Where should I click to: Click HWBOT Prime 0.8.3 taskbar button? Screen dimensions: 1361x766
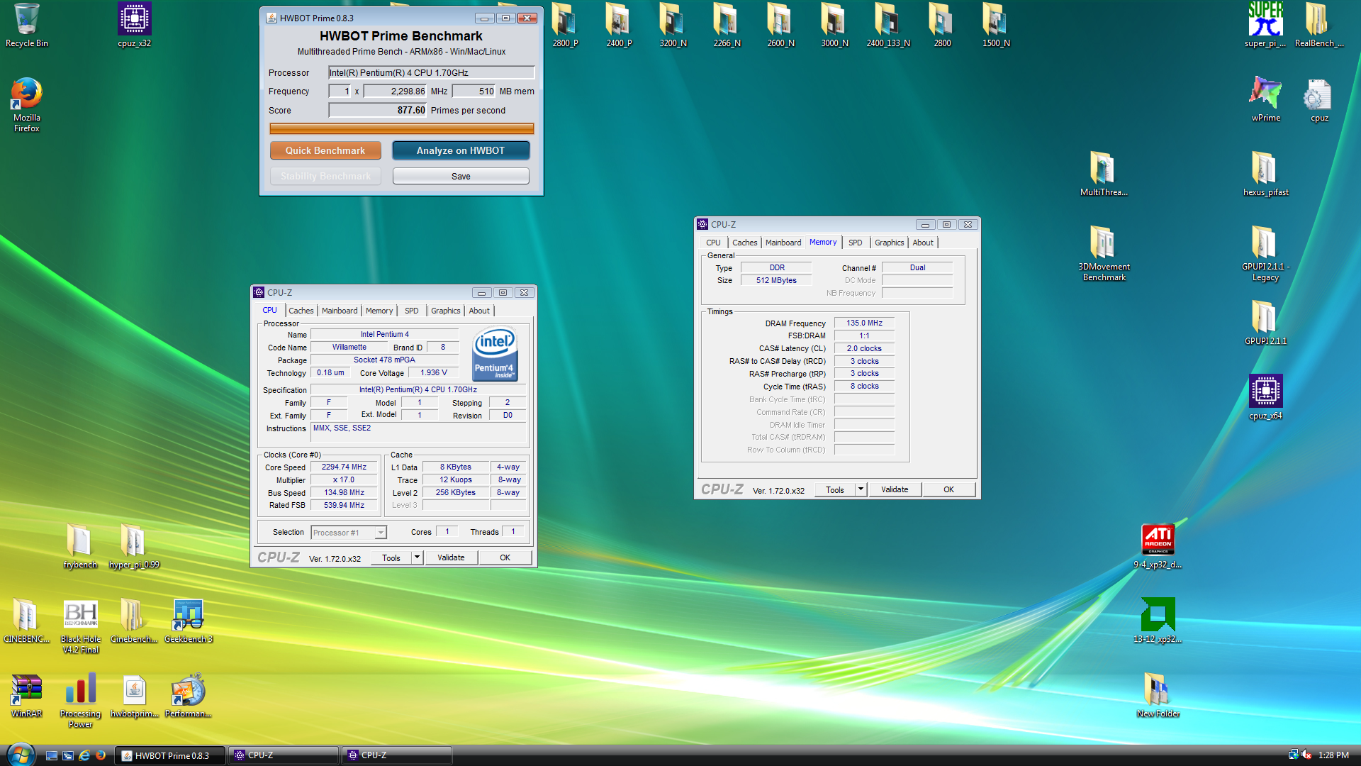pyautogui.click(x=170, y=755)
